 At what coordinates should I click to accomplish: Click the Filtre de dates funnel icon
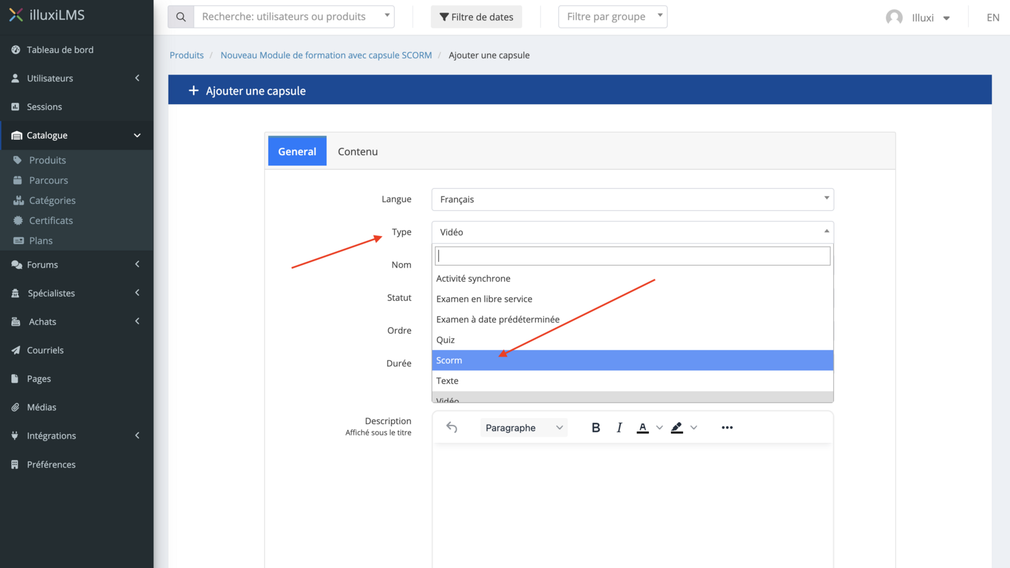coord(444,17)
